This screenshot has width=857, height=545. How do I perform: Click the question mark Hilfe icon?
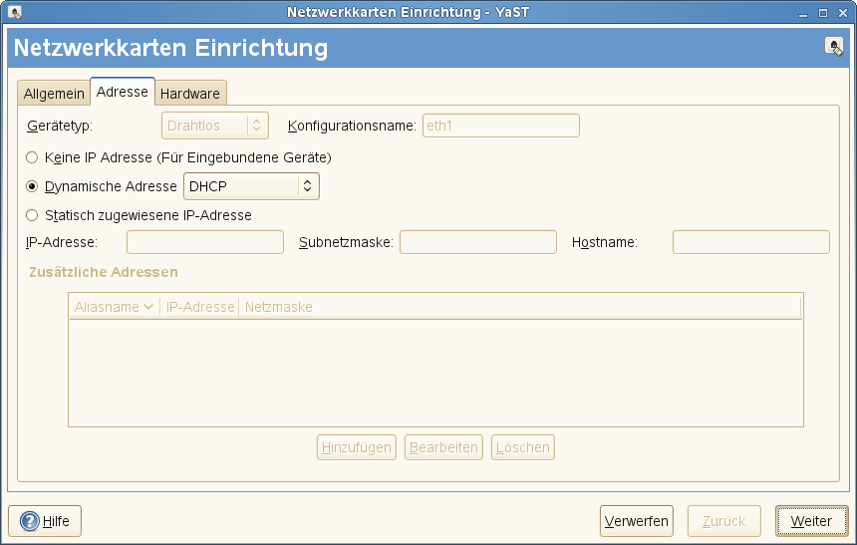30,521
